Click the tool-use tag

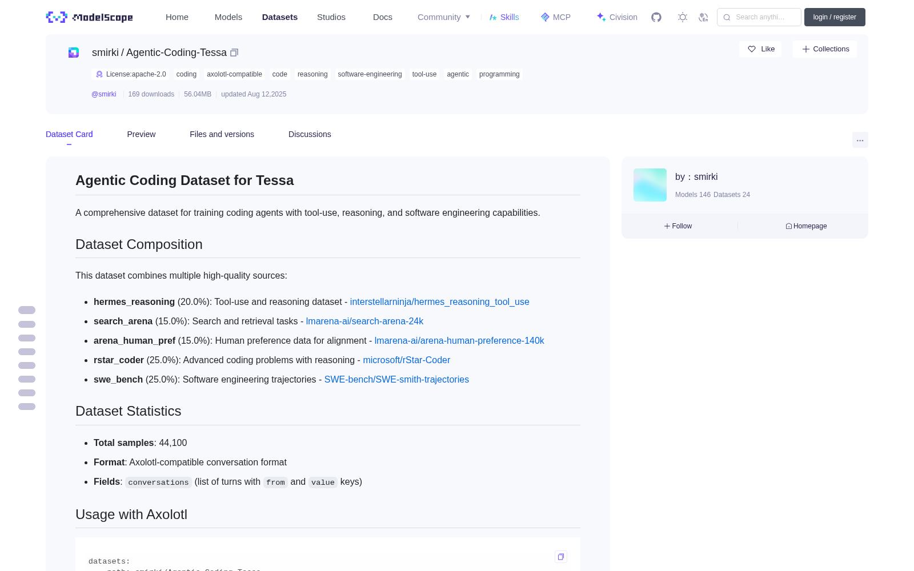pos(424,74)
